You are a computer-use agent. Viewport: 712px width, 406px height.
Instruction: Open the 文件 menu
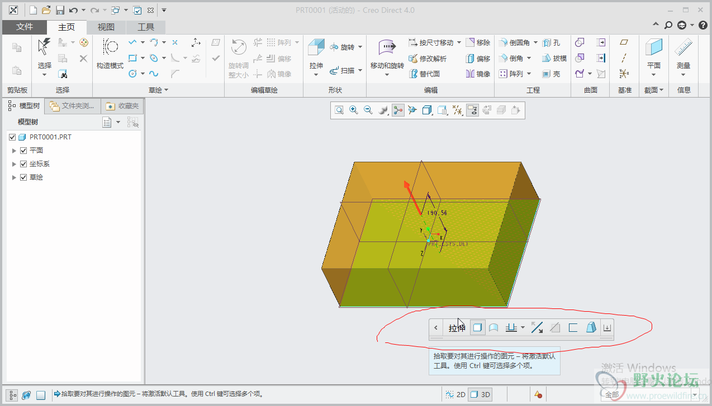point(25,27)
